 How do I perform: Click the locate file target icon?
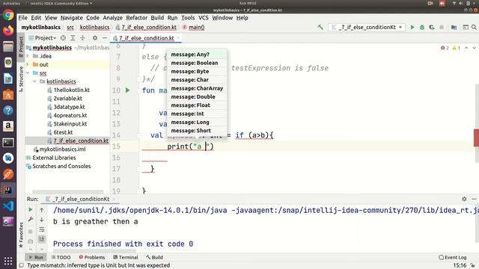63,38
